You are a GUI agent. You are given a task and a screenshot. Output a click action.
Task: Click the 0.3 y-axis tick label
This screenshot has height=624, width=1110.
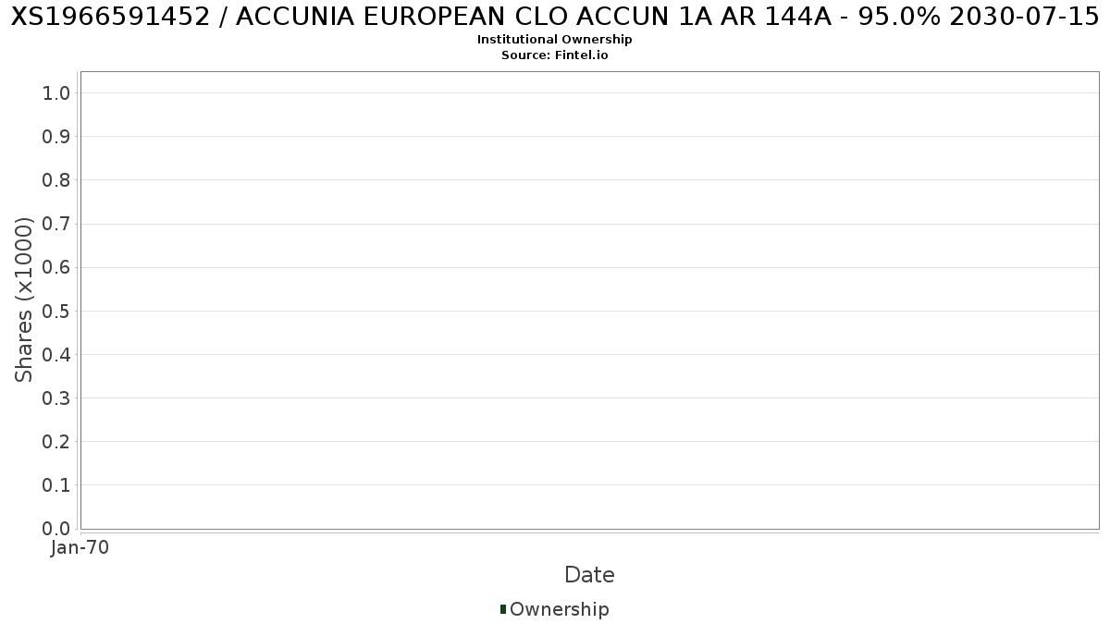[56, 398]
